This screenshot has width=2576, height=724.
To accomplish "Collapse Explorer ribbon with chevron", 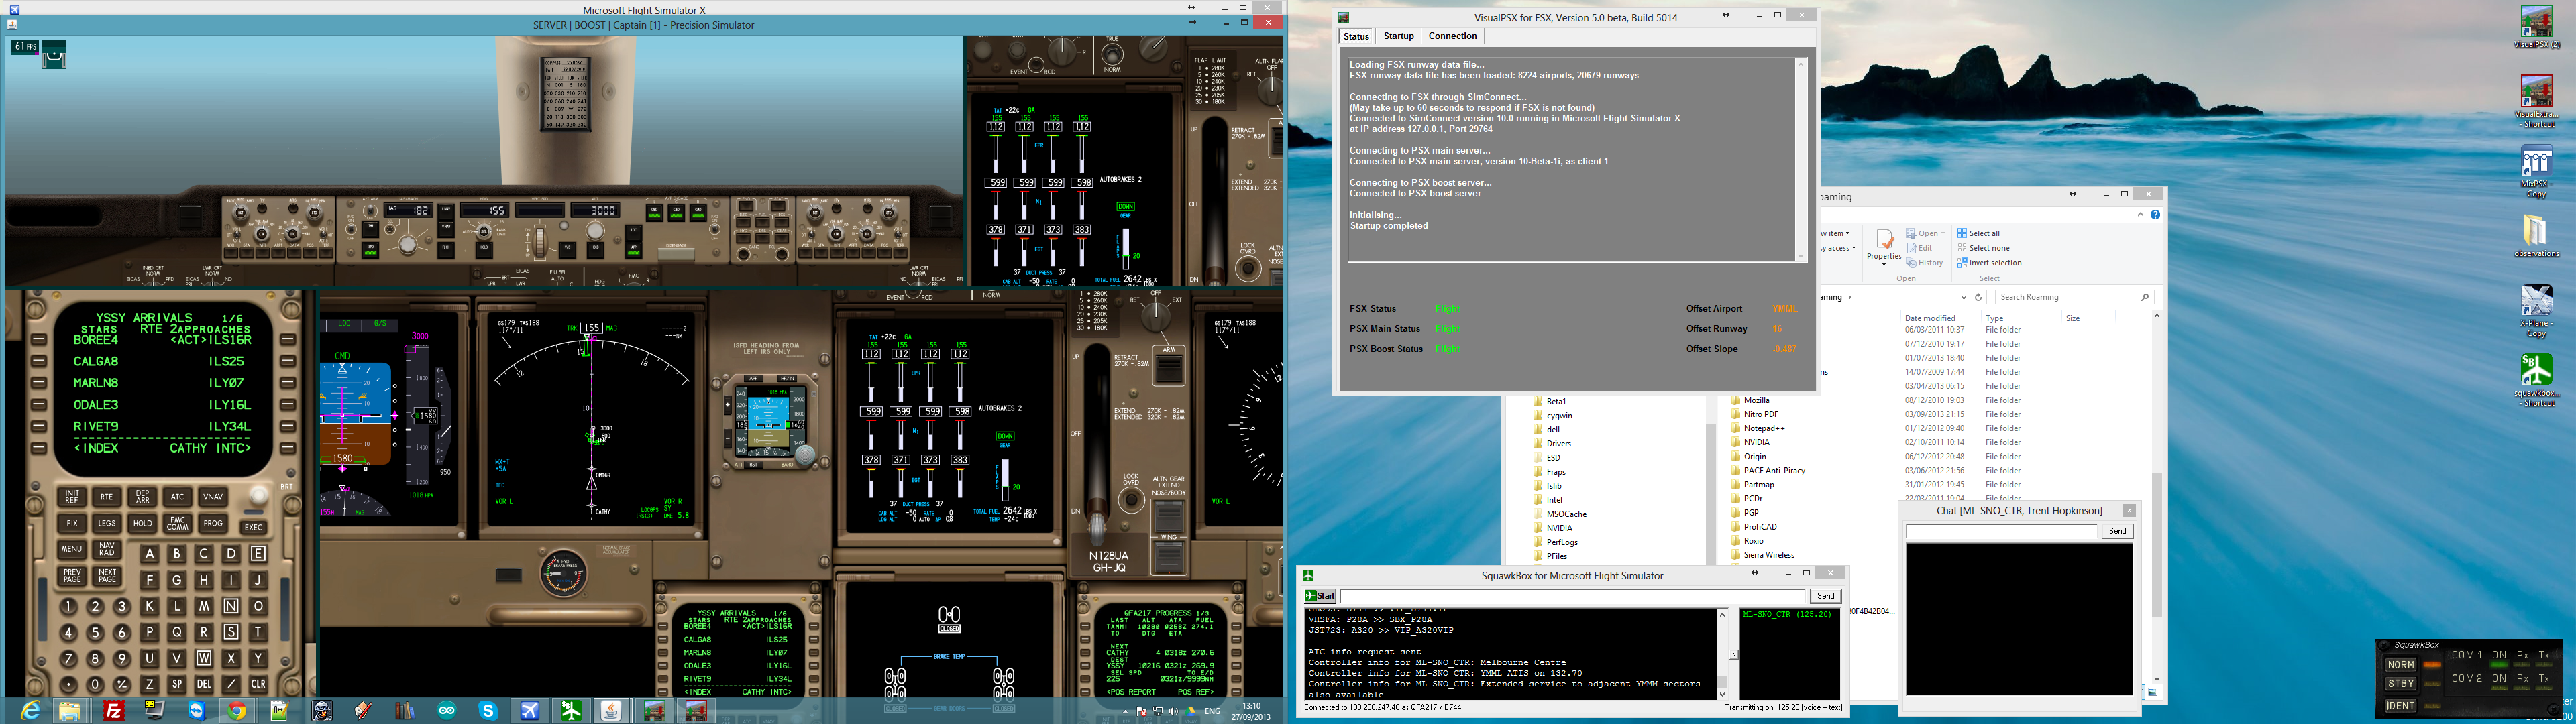I will coord(2140,214).
